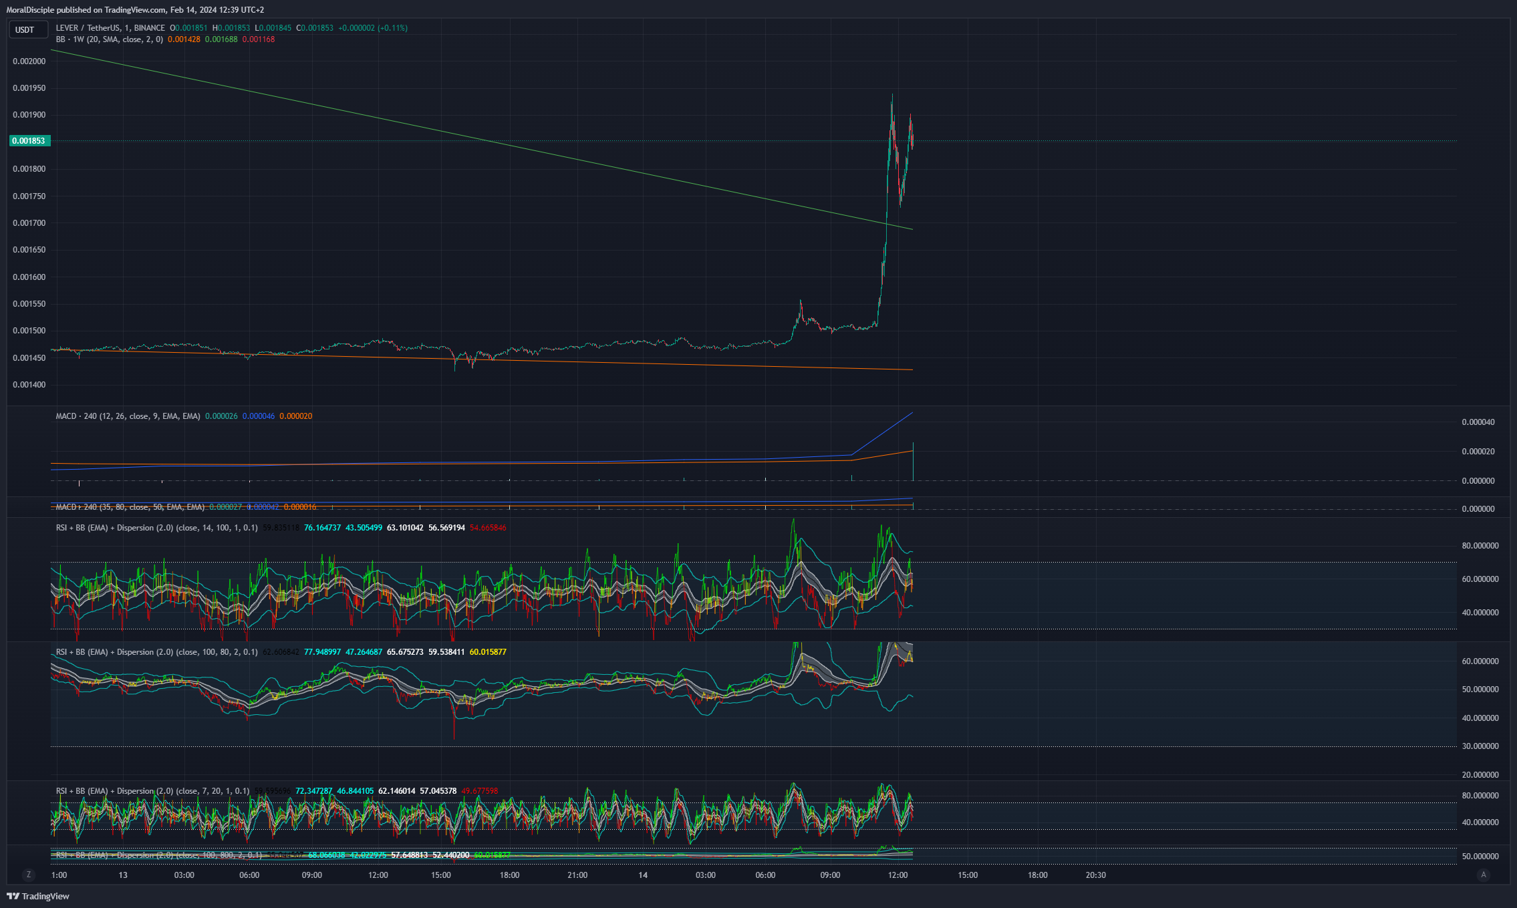Click the red RSI value 49.677598
Screen dimensions: 1517x908
480,791
